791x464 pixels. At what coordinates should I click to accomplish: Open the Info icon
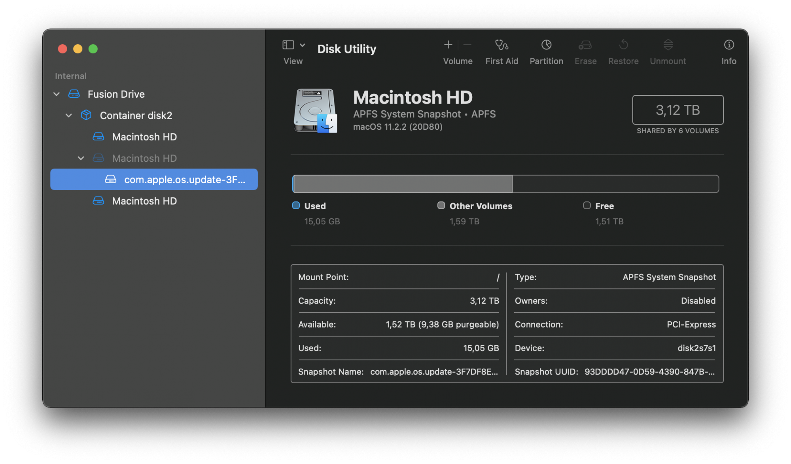click(729, 45)
